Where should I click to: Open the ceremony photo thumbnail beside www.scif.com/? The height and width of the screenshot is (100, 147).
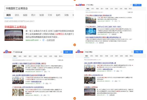[x=14, y=35]
